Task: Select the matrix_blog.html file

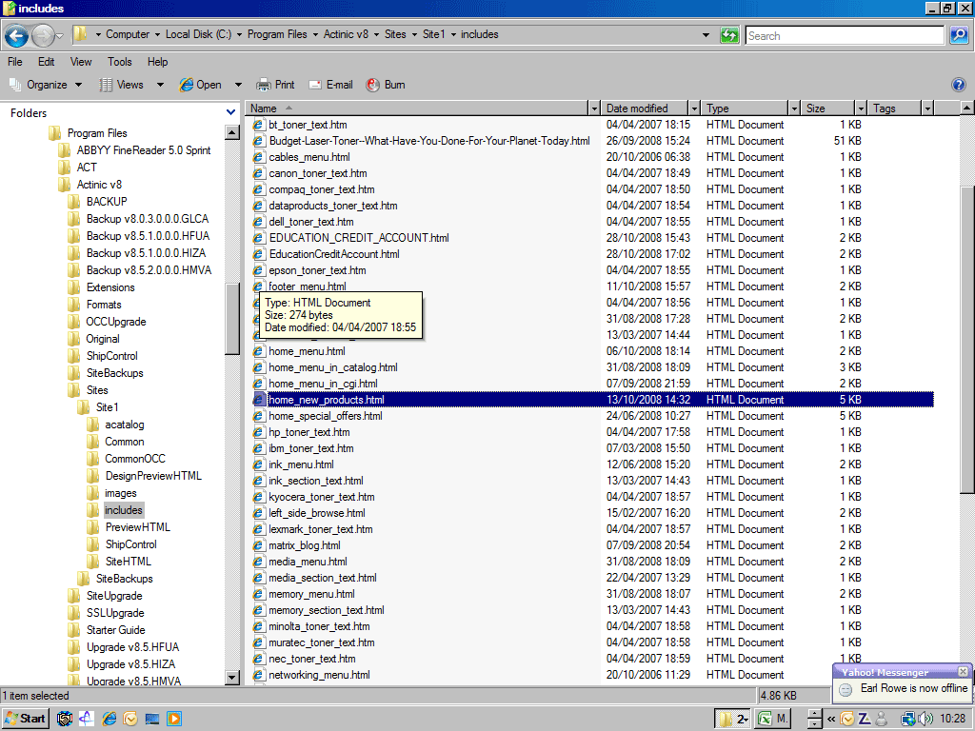Action: click(304, 545)
